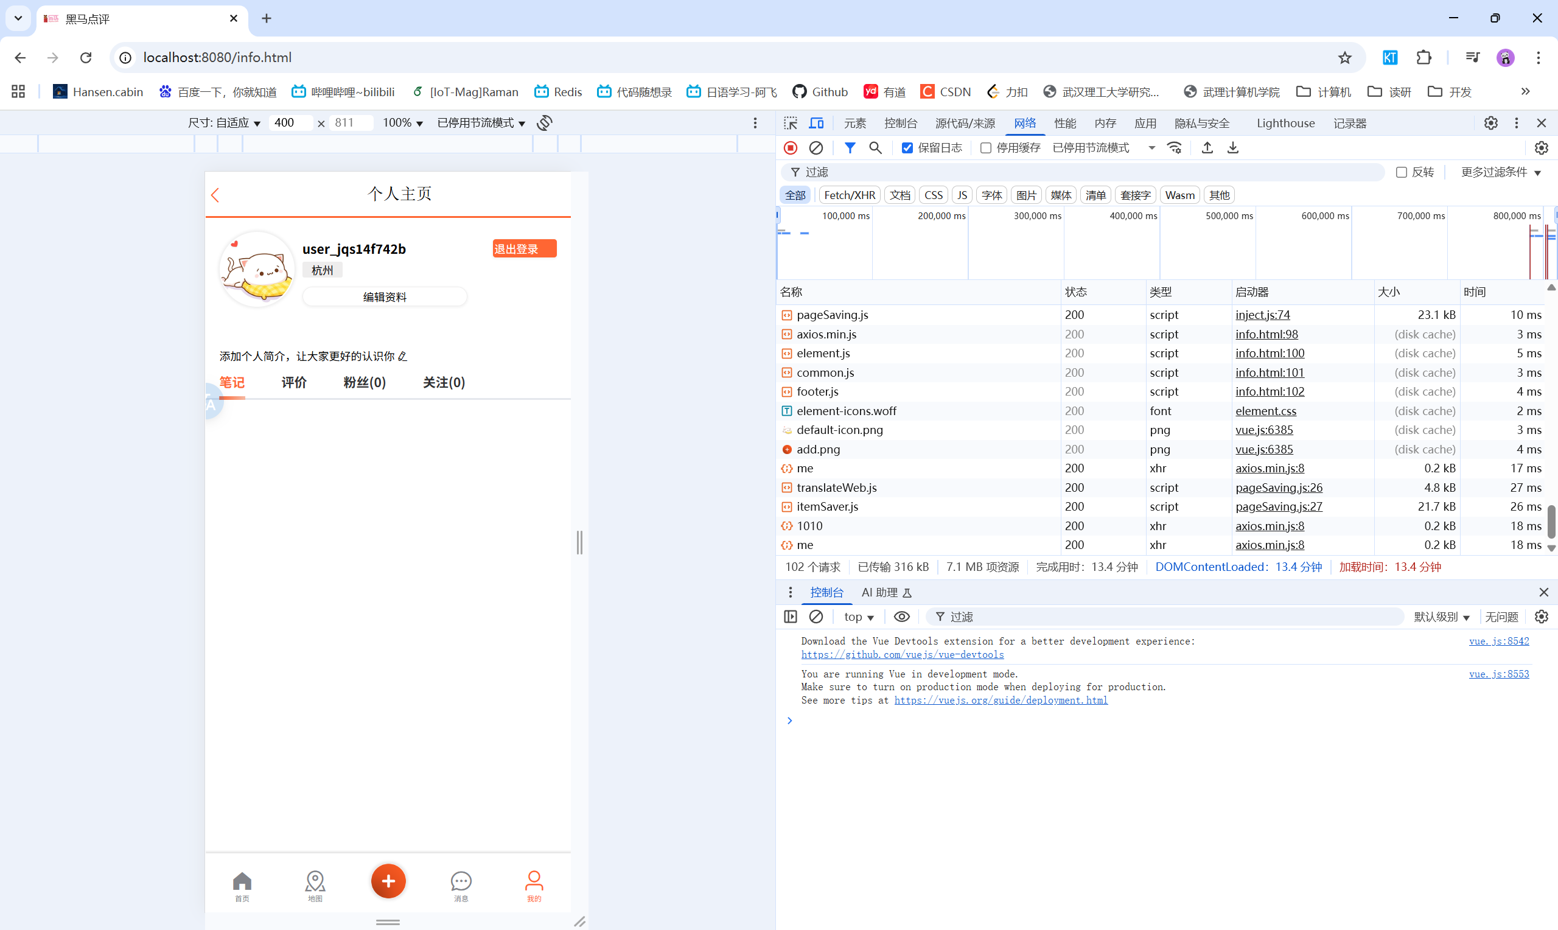Select the Fetch/XHR filter type

coord(849,195)
